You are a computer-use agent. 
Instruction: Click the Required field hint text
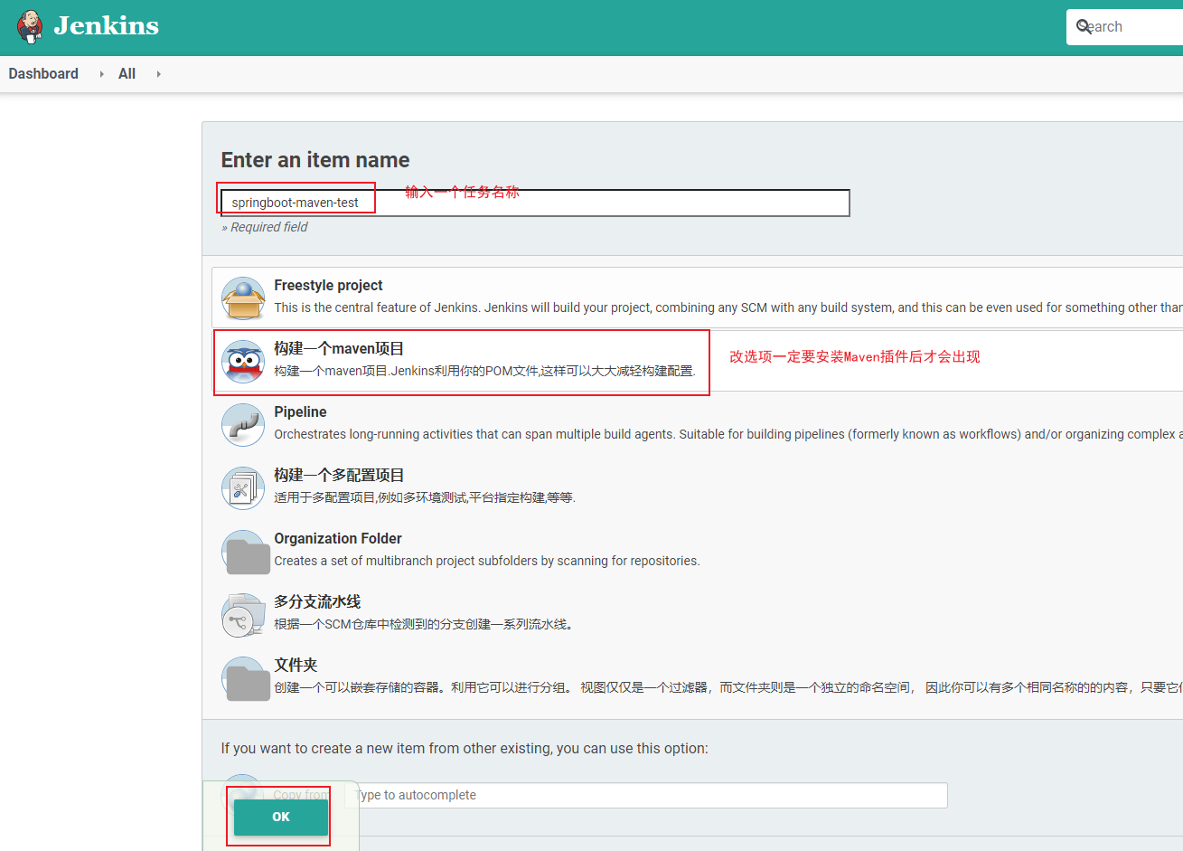tap(265, 227)
